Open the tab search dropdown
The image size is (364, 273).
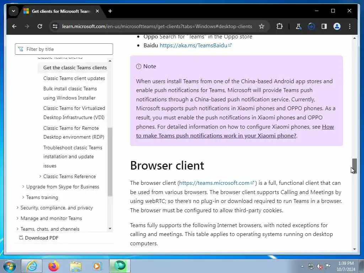pyautogui.click(x=14, y=11)
